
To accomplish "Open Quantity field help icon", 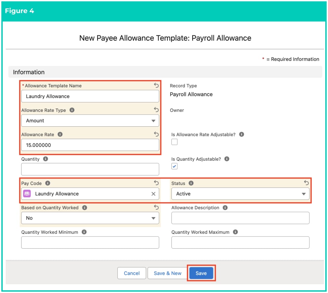I will [46, 159].
